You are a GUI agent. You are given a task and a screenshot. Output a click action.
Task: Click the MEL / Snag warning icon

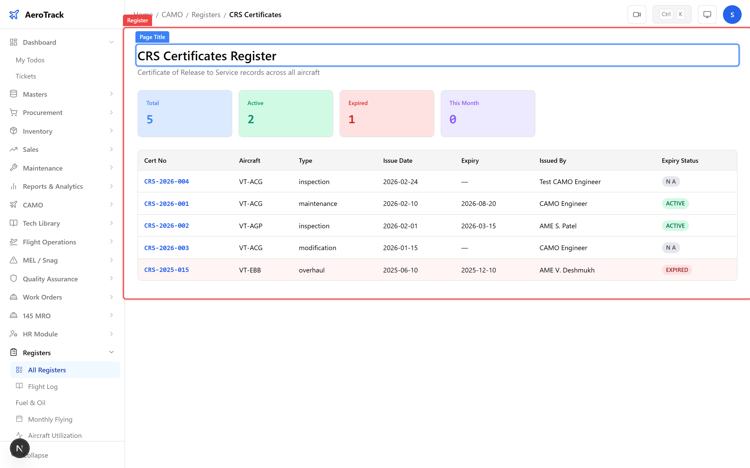coord(13,260)
